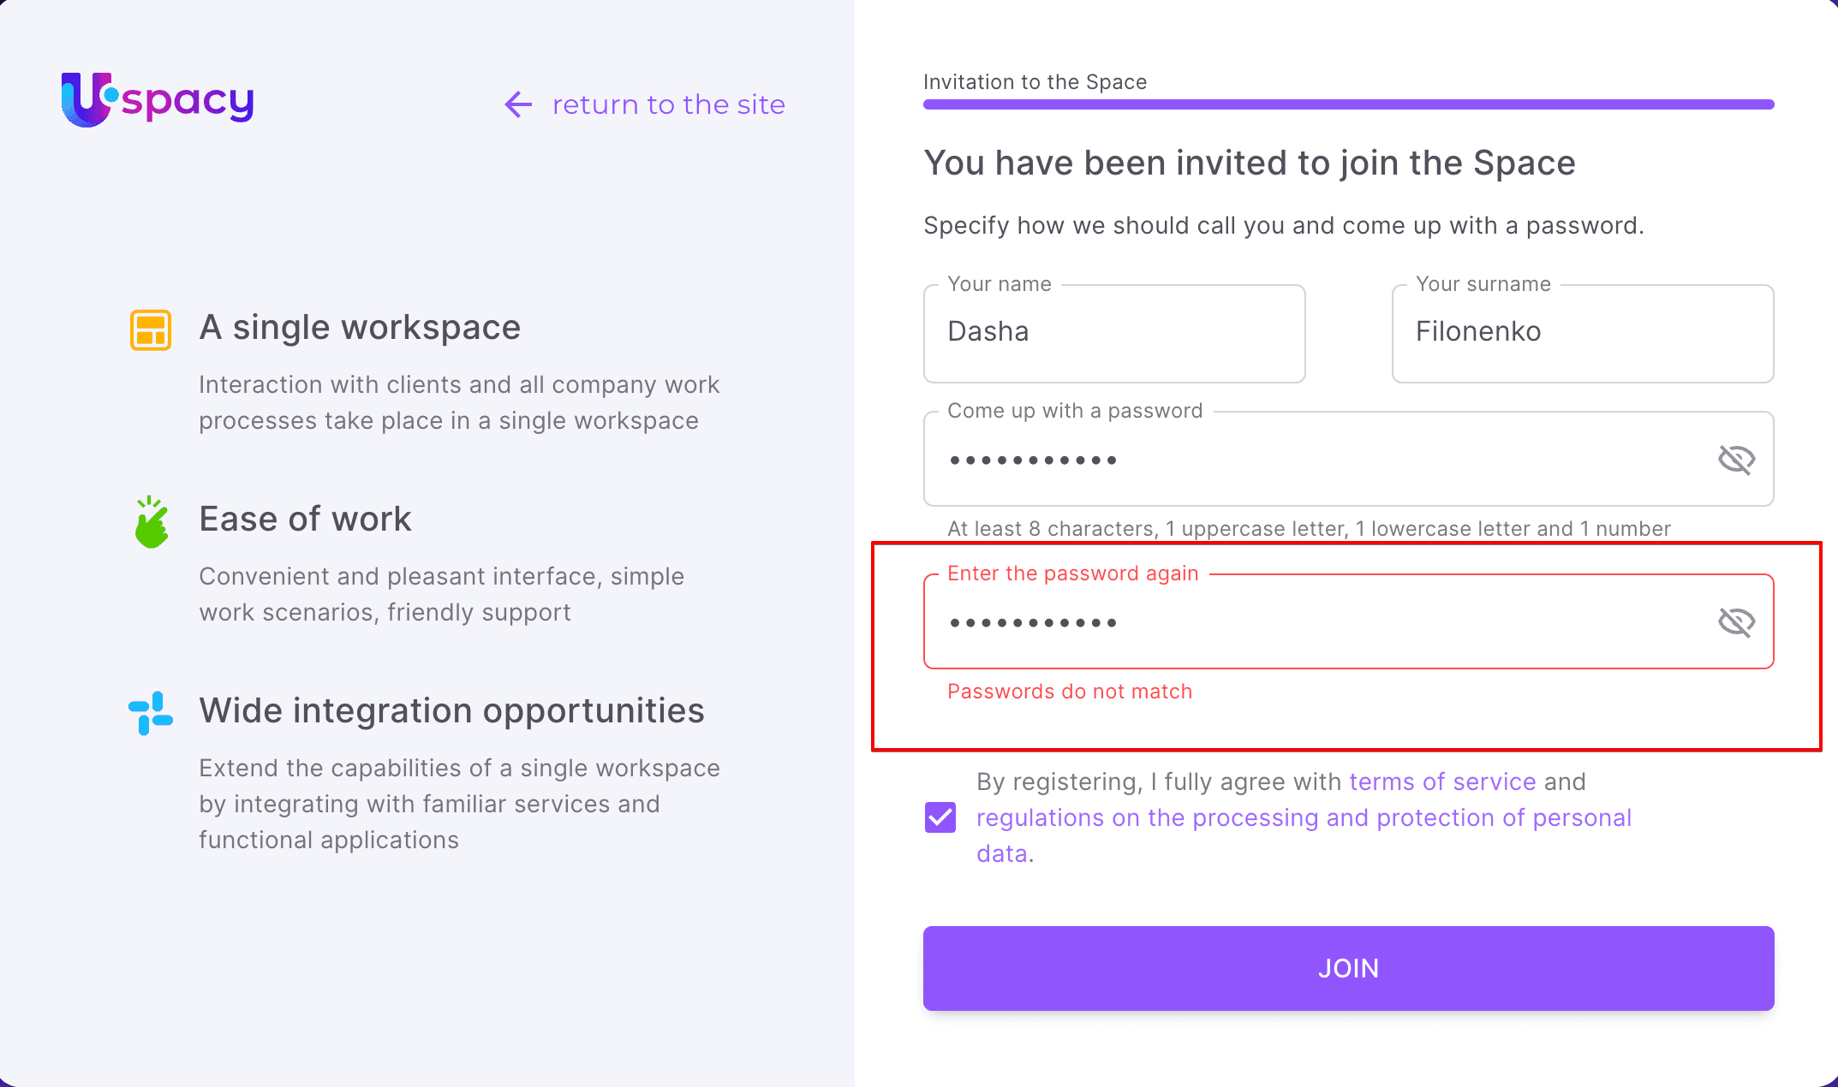Click the Uspacy logo
The image size is (1838, 1087).
[x=158, y=100]
